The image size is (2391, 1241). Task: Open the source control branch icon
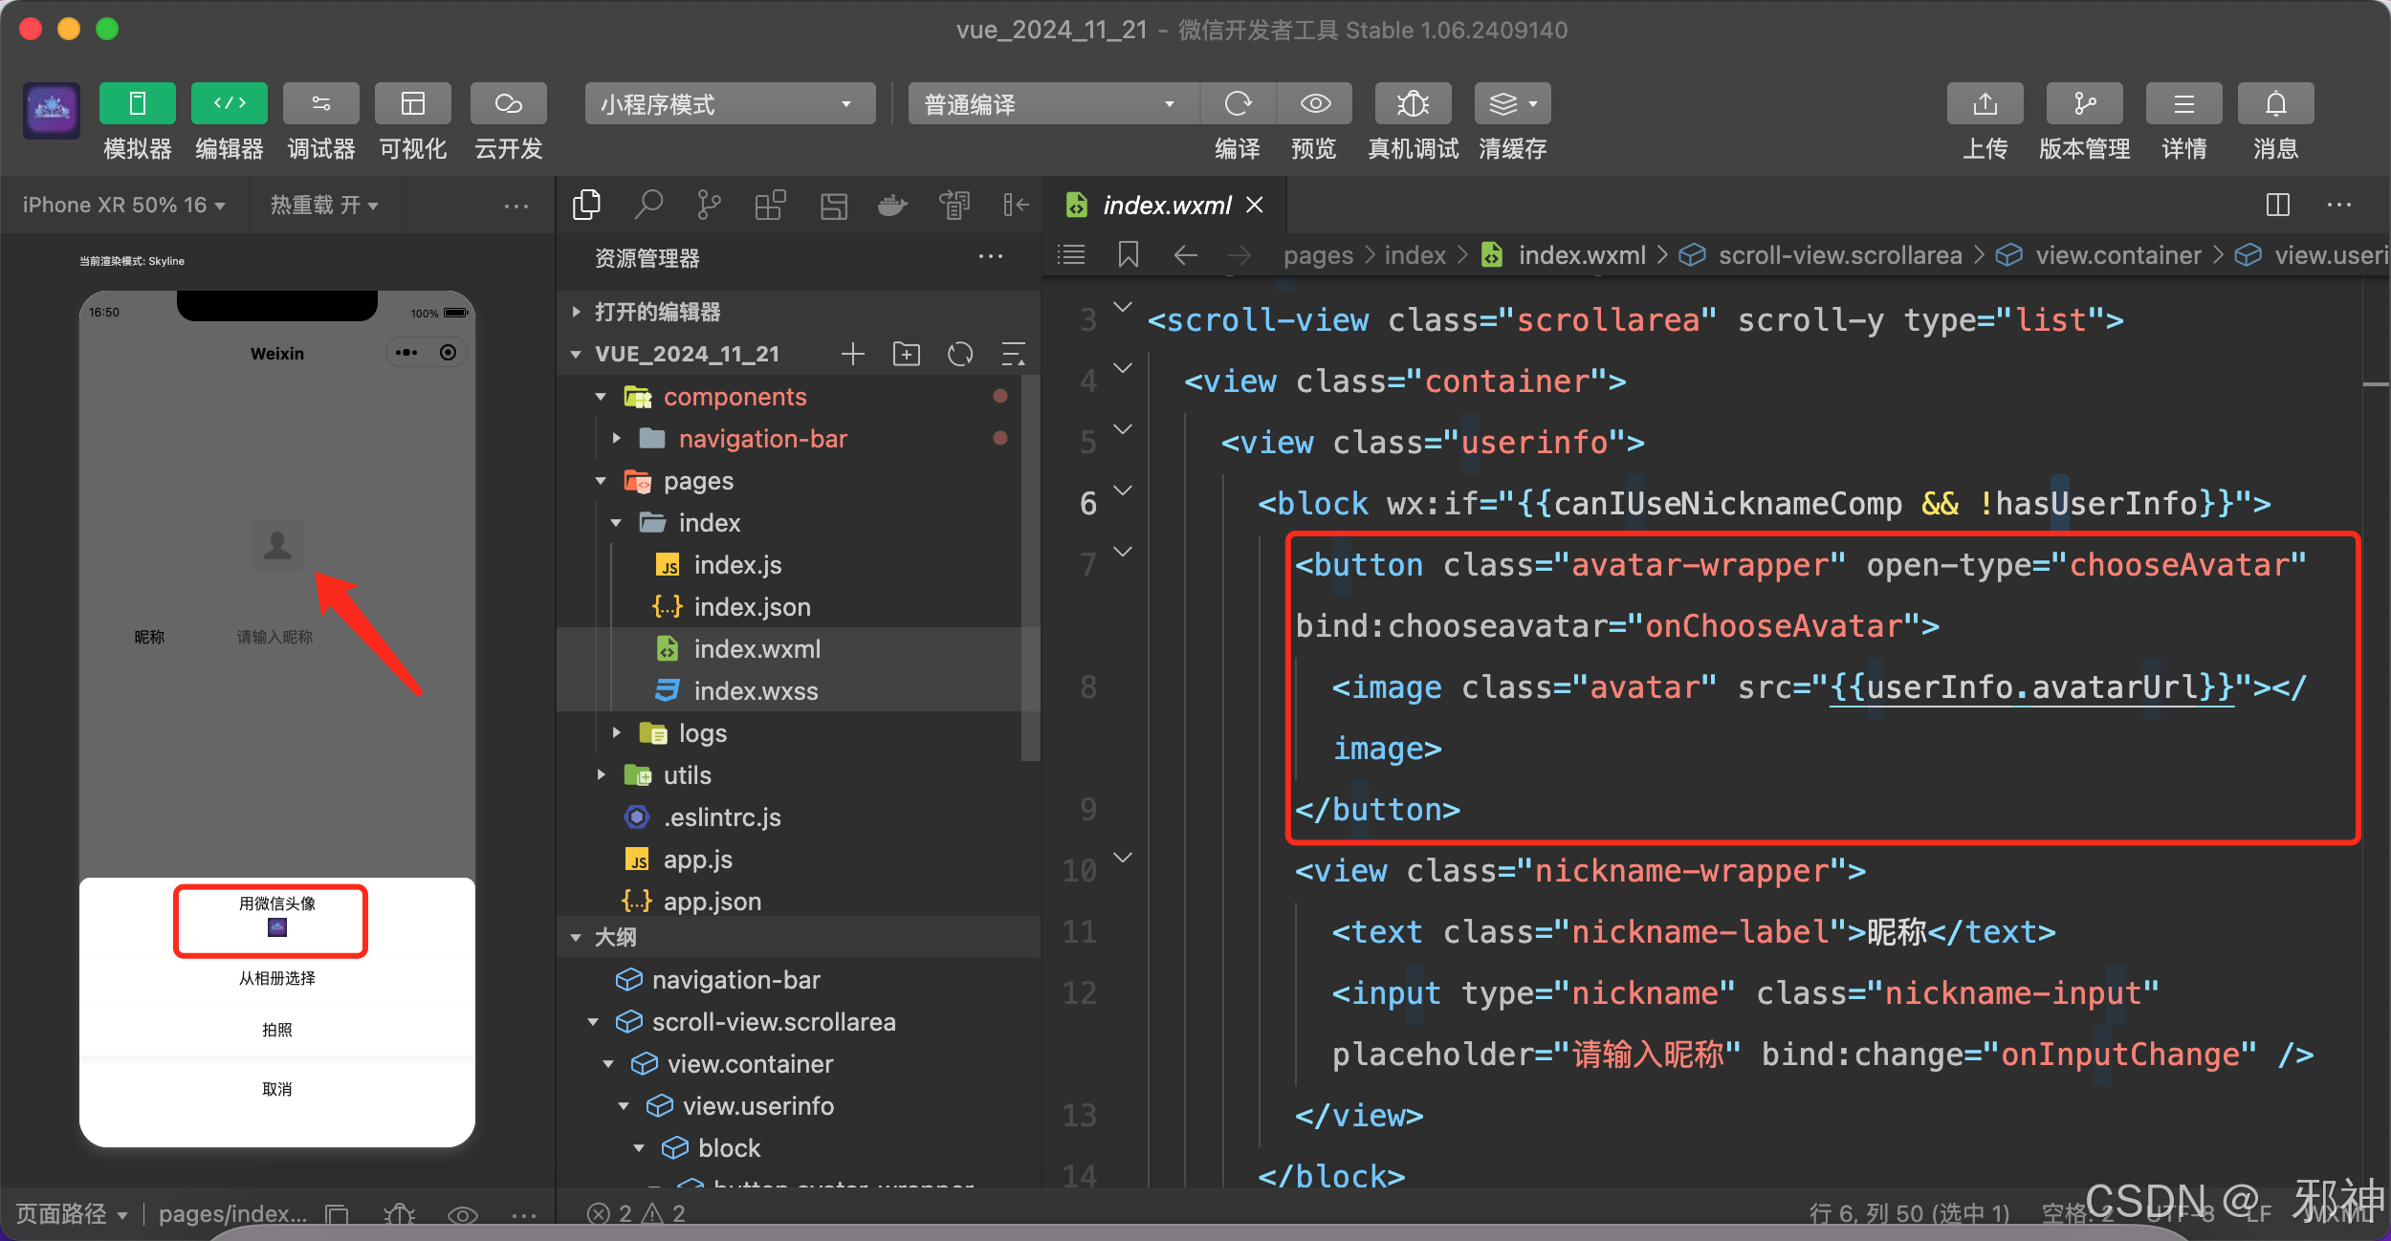[709, 204]
